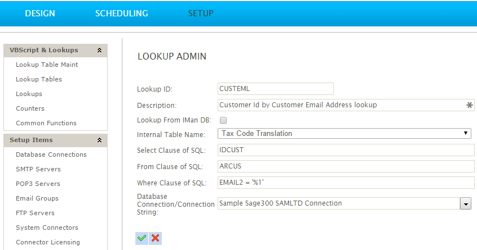This screenshot has height=250, width=477.
Task: Open Database Connections setup item
Action: tap(51, 154)
